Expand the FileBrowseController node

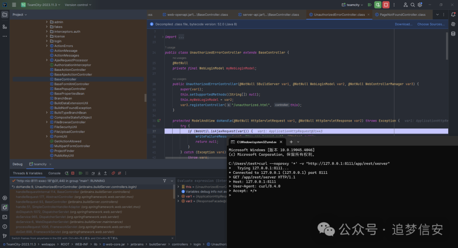[x=47, y=122]
